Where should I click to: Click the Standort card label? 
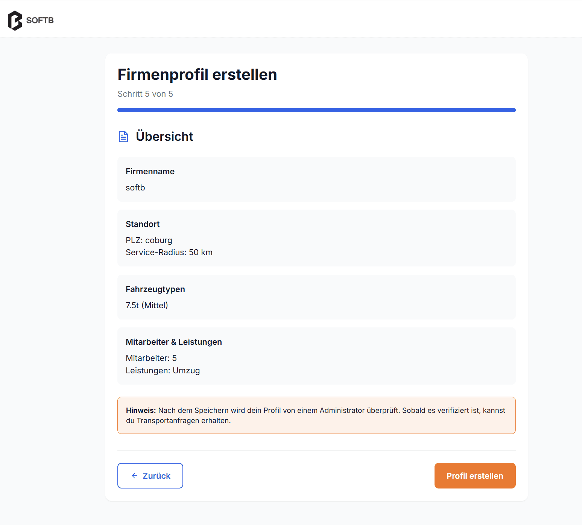(143, 224)
